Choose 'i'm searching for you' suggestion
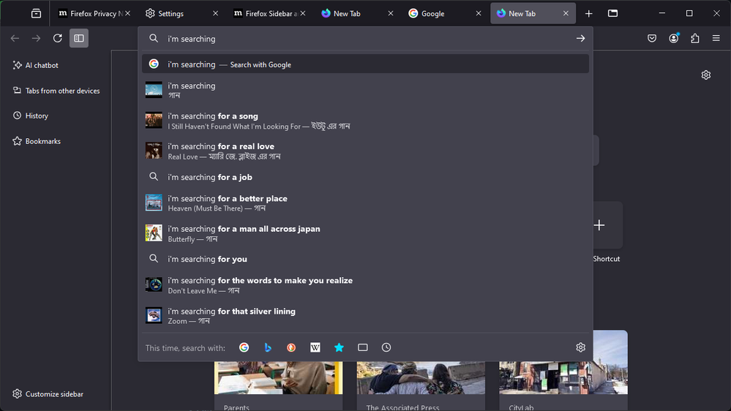 (x=365, y=259)
